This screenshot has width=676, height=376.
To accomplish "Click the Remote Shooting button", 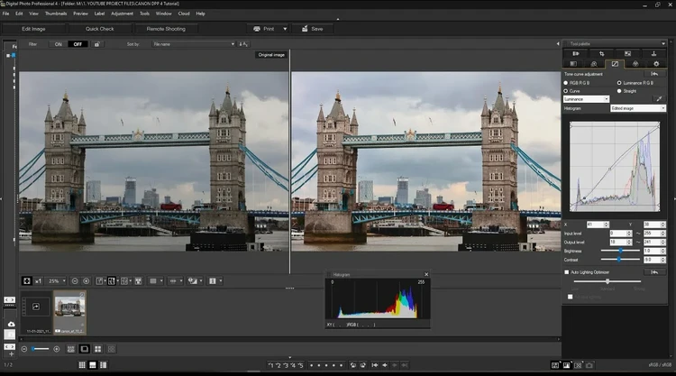I will [x=166, y=29].
